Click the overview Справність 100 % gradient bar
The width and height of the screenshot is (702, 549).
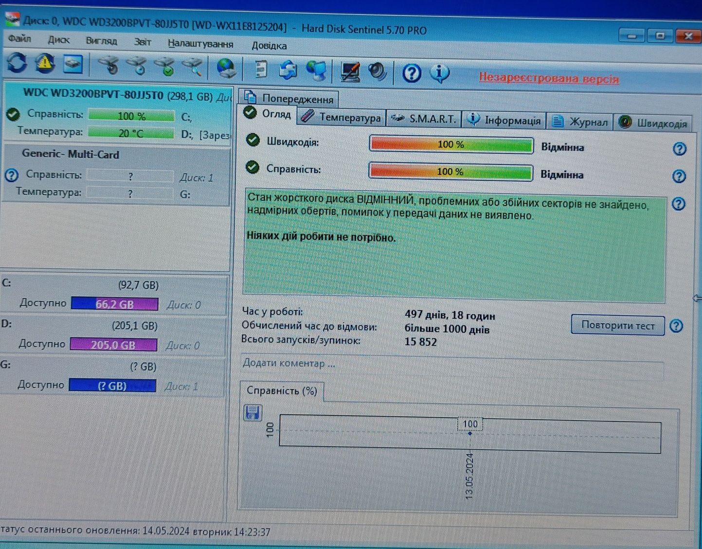(450, 172)
